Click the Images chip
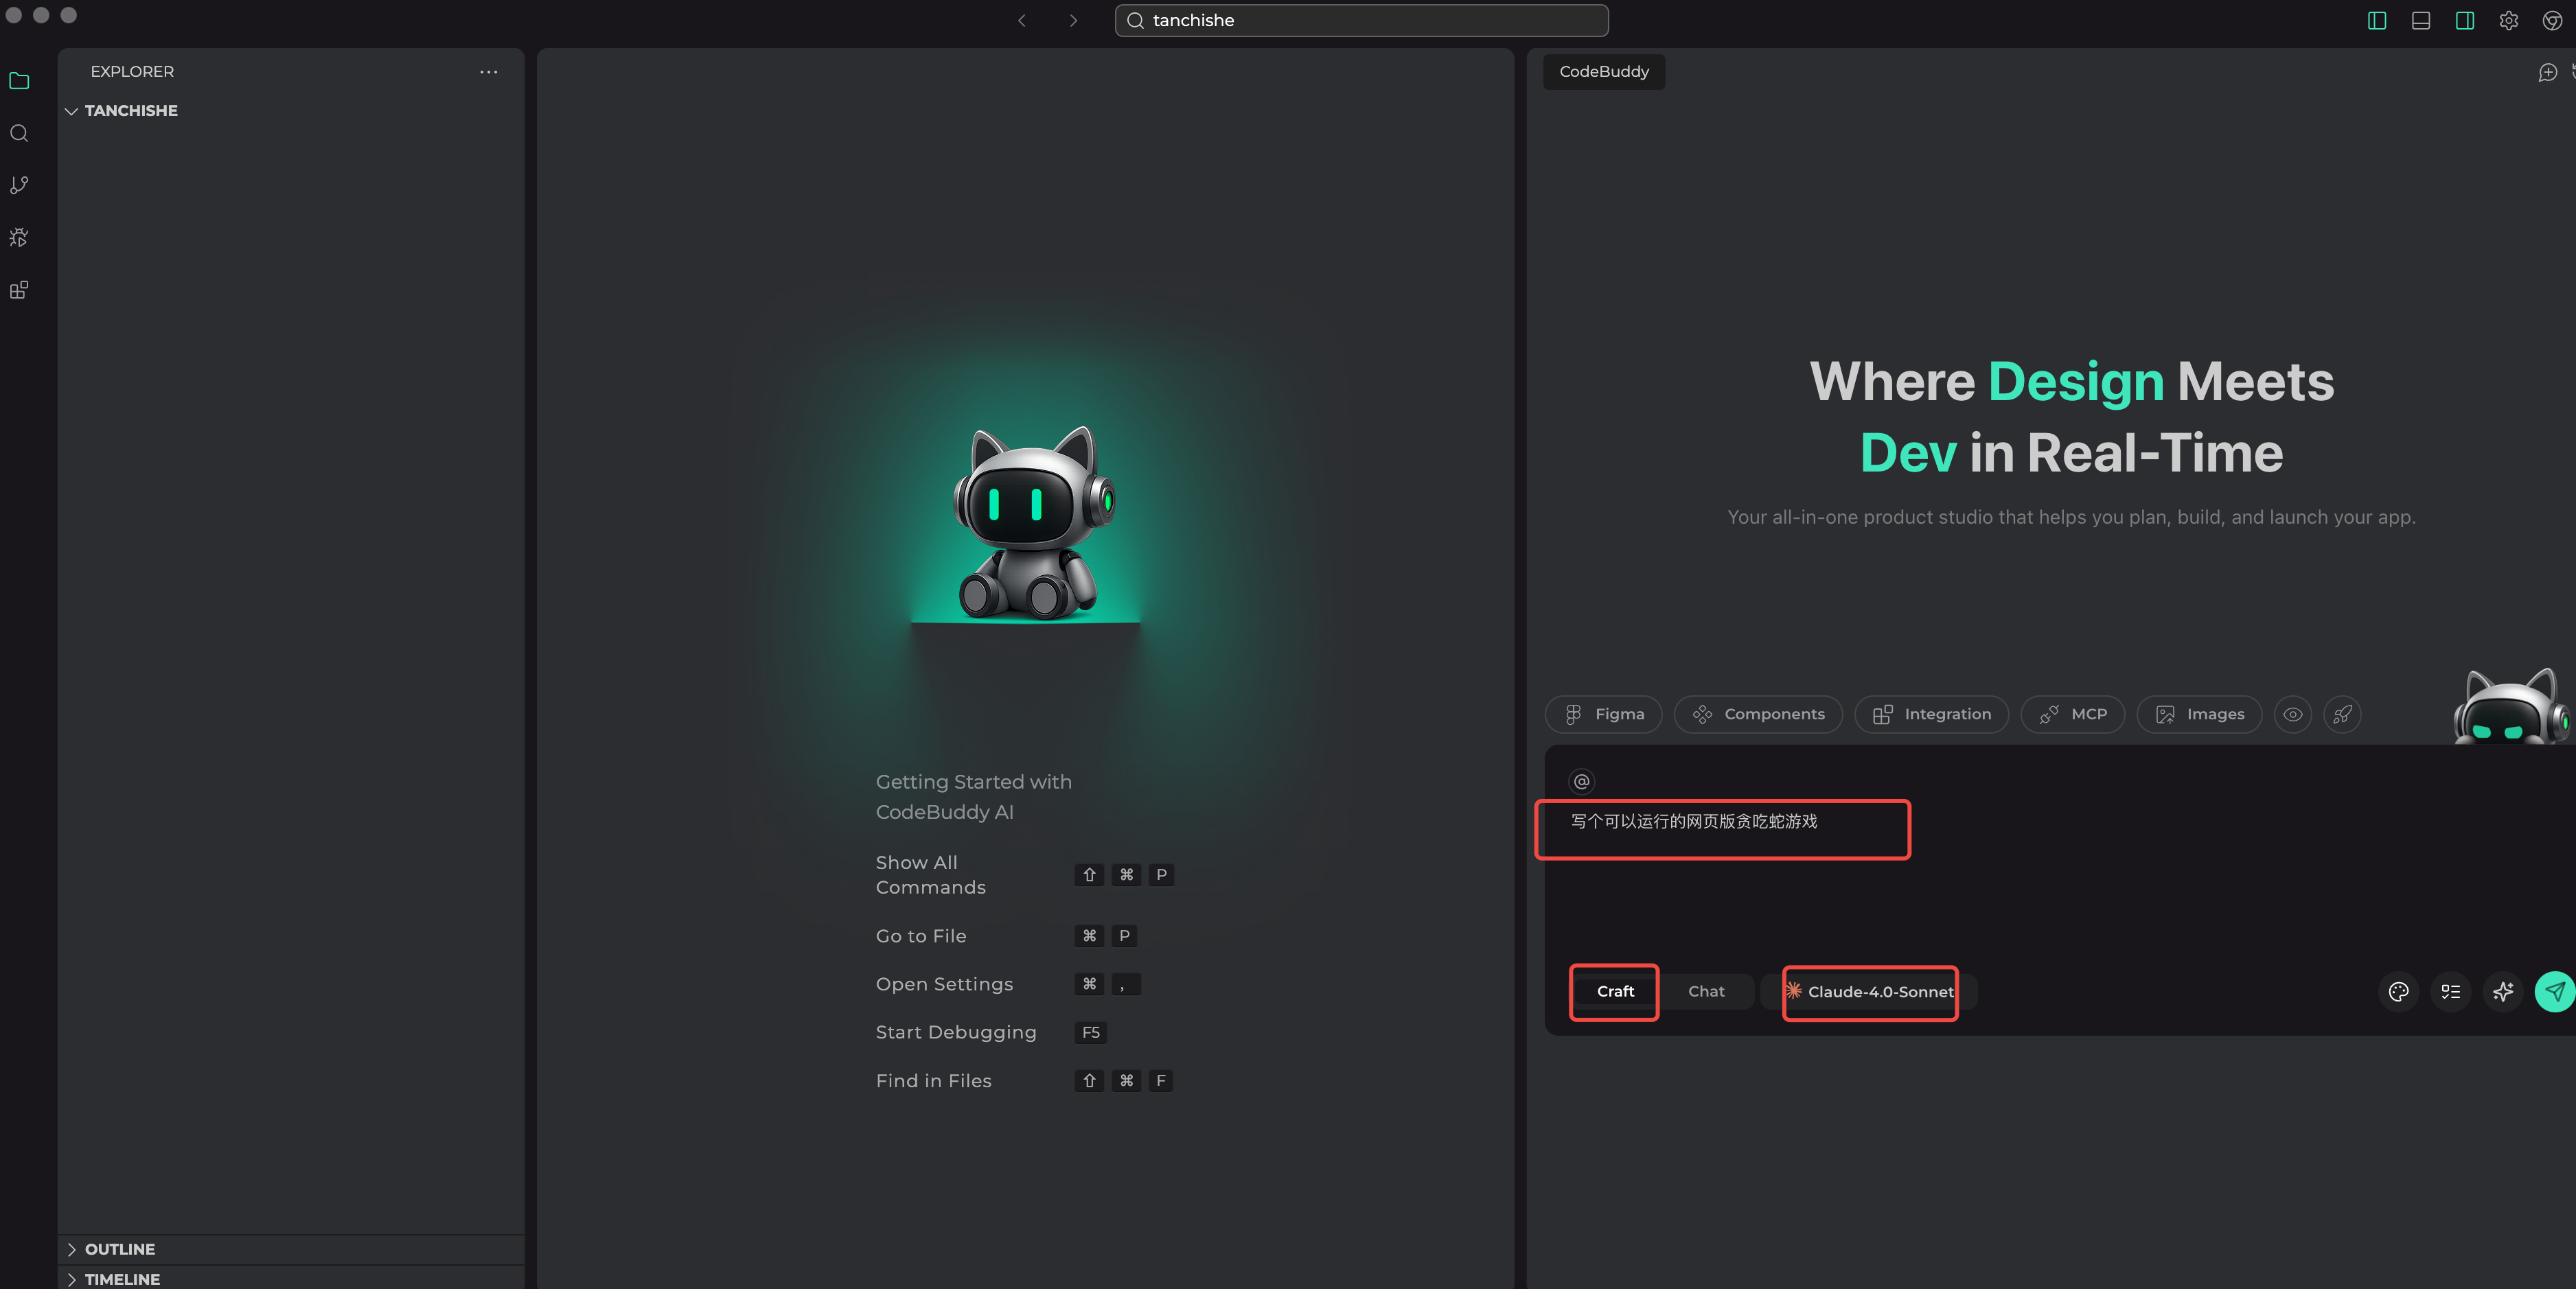The height and width of the screenshot is (1289, 2576). pyautogui.click(x=2199, y=714)
